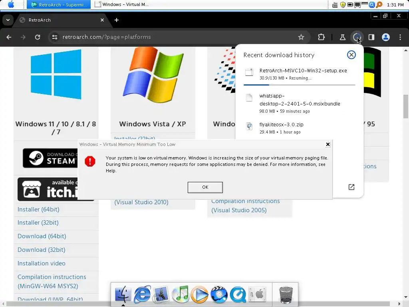409x307 pixels.
Task: Click the retroarch.com address bar
Action: tap(172, 37)
